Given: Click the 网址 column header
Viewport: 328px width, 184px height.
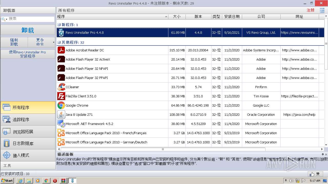Looking at the screenshot, I should click(299, 17).
